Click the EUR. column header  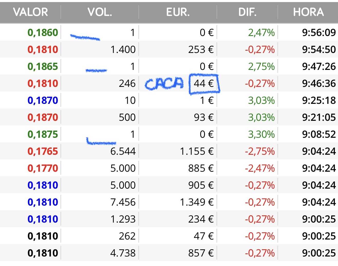pos(178,12)
